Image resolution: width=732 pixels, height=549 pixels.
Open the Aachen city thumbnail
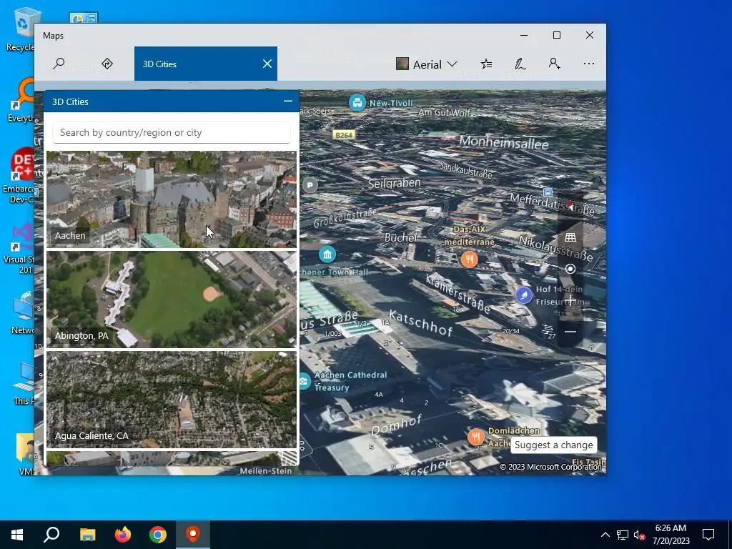172,199
